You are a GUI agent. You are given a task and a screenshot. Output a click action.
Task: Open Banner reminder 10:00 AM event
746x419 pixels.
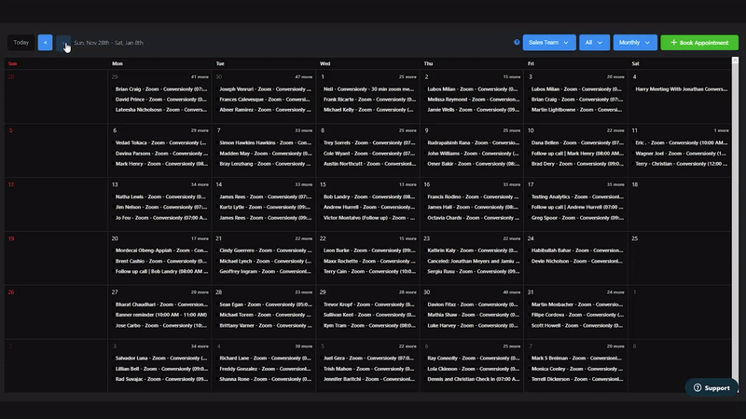tap(160, 315)
